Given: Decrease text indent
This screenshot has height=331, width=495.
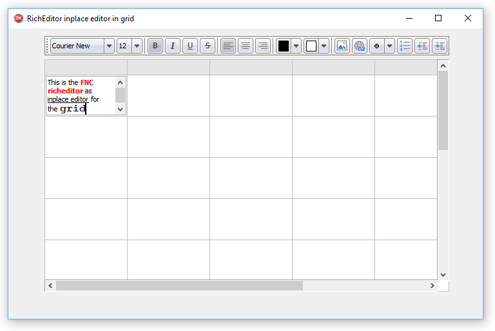Looking at the screenshot, I should coord(422,46).
